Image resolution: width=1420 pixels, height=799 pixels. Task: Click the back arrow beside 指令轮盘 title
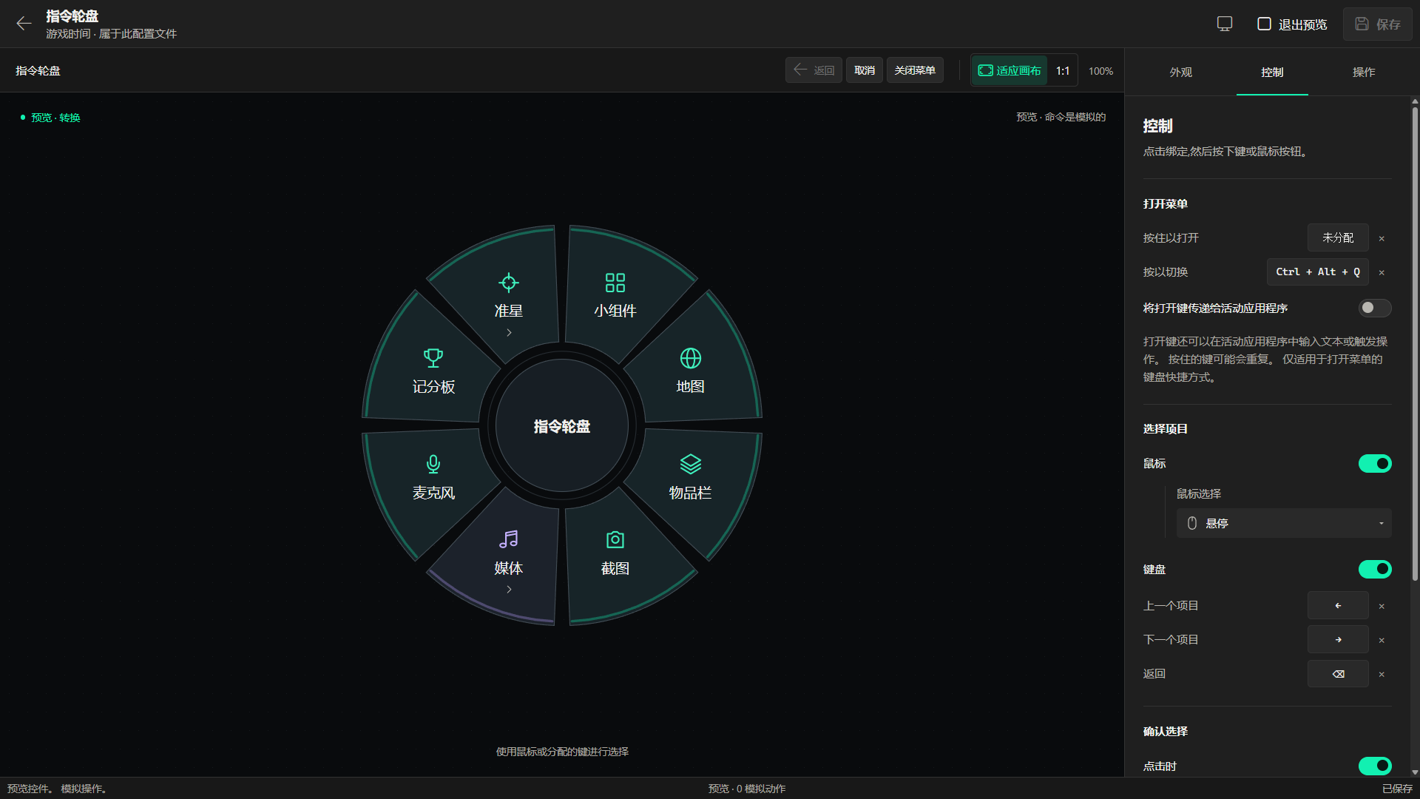(x=24, y=24)
